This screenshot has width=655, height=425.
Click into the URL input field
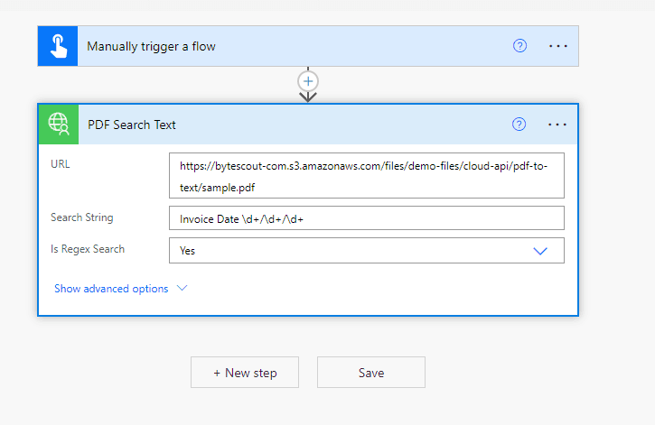click(366, 176)
